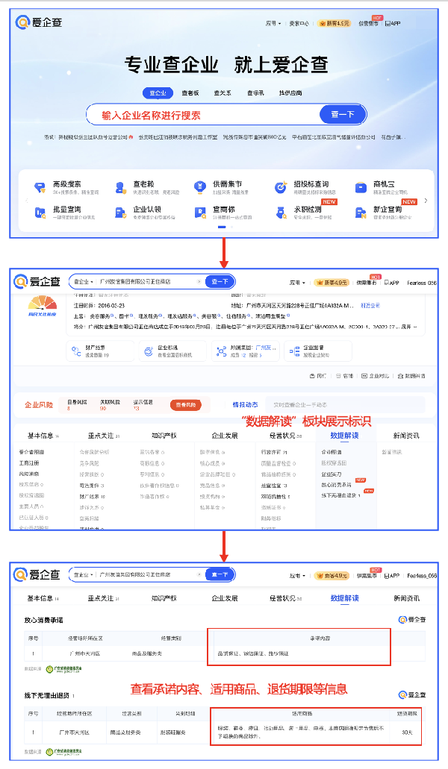Switch to 新闻资讯 tab on the bottom page

pyautogui.click(x=406, y=598)
